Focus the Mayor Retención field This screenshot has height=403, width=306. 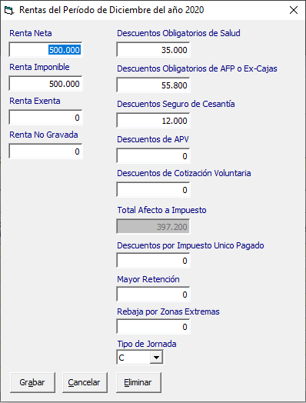click(x=153, y=295)
